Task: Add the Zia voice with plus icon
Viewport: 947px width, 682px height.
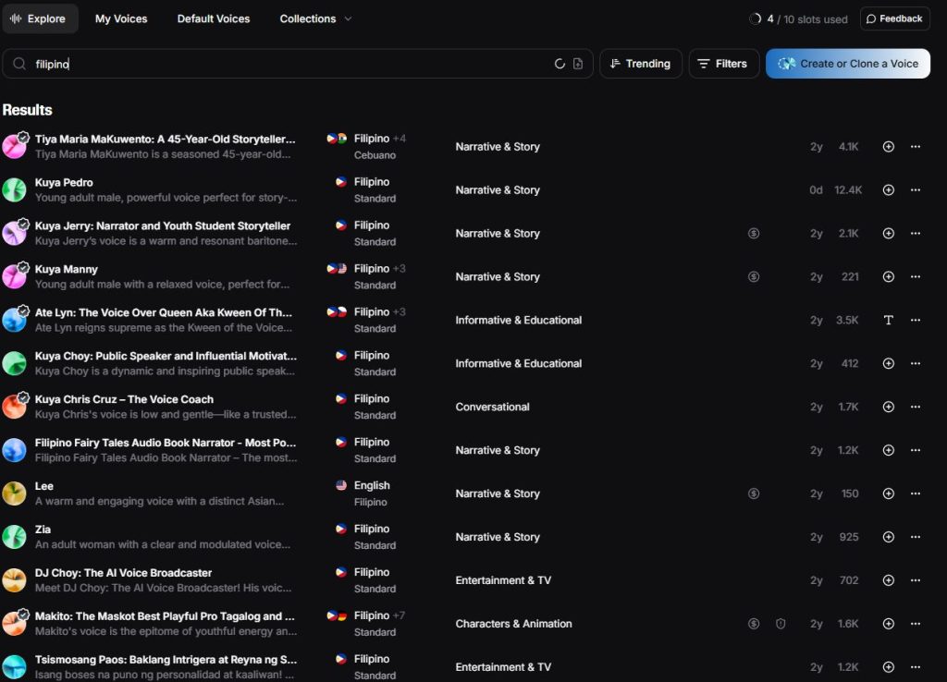Action: click(x=888, y=537)
